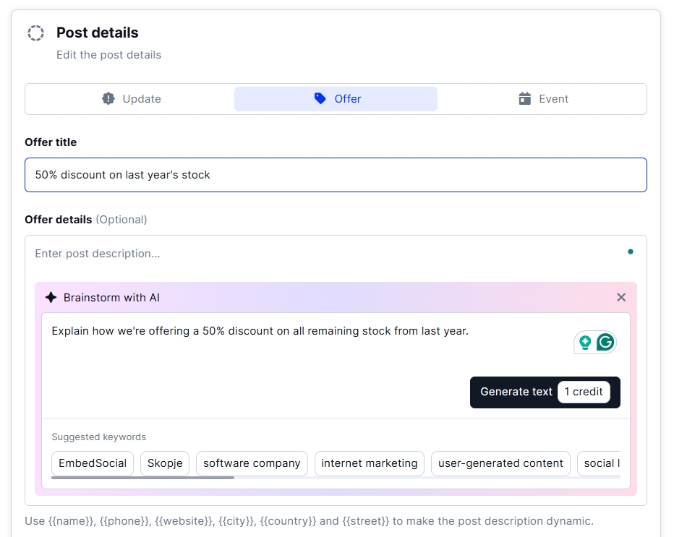The image size is (674, 537).
Task: Open Grammarly via the green G icon
Action: tap(606, 342)
